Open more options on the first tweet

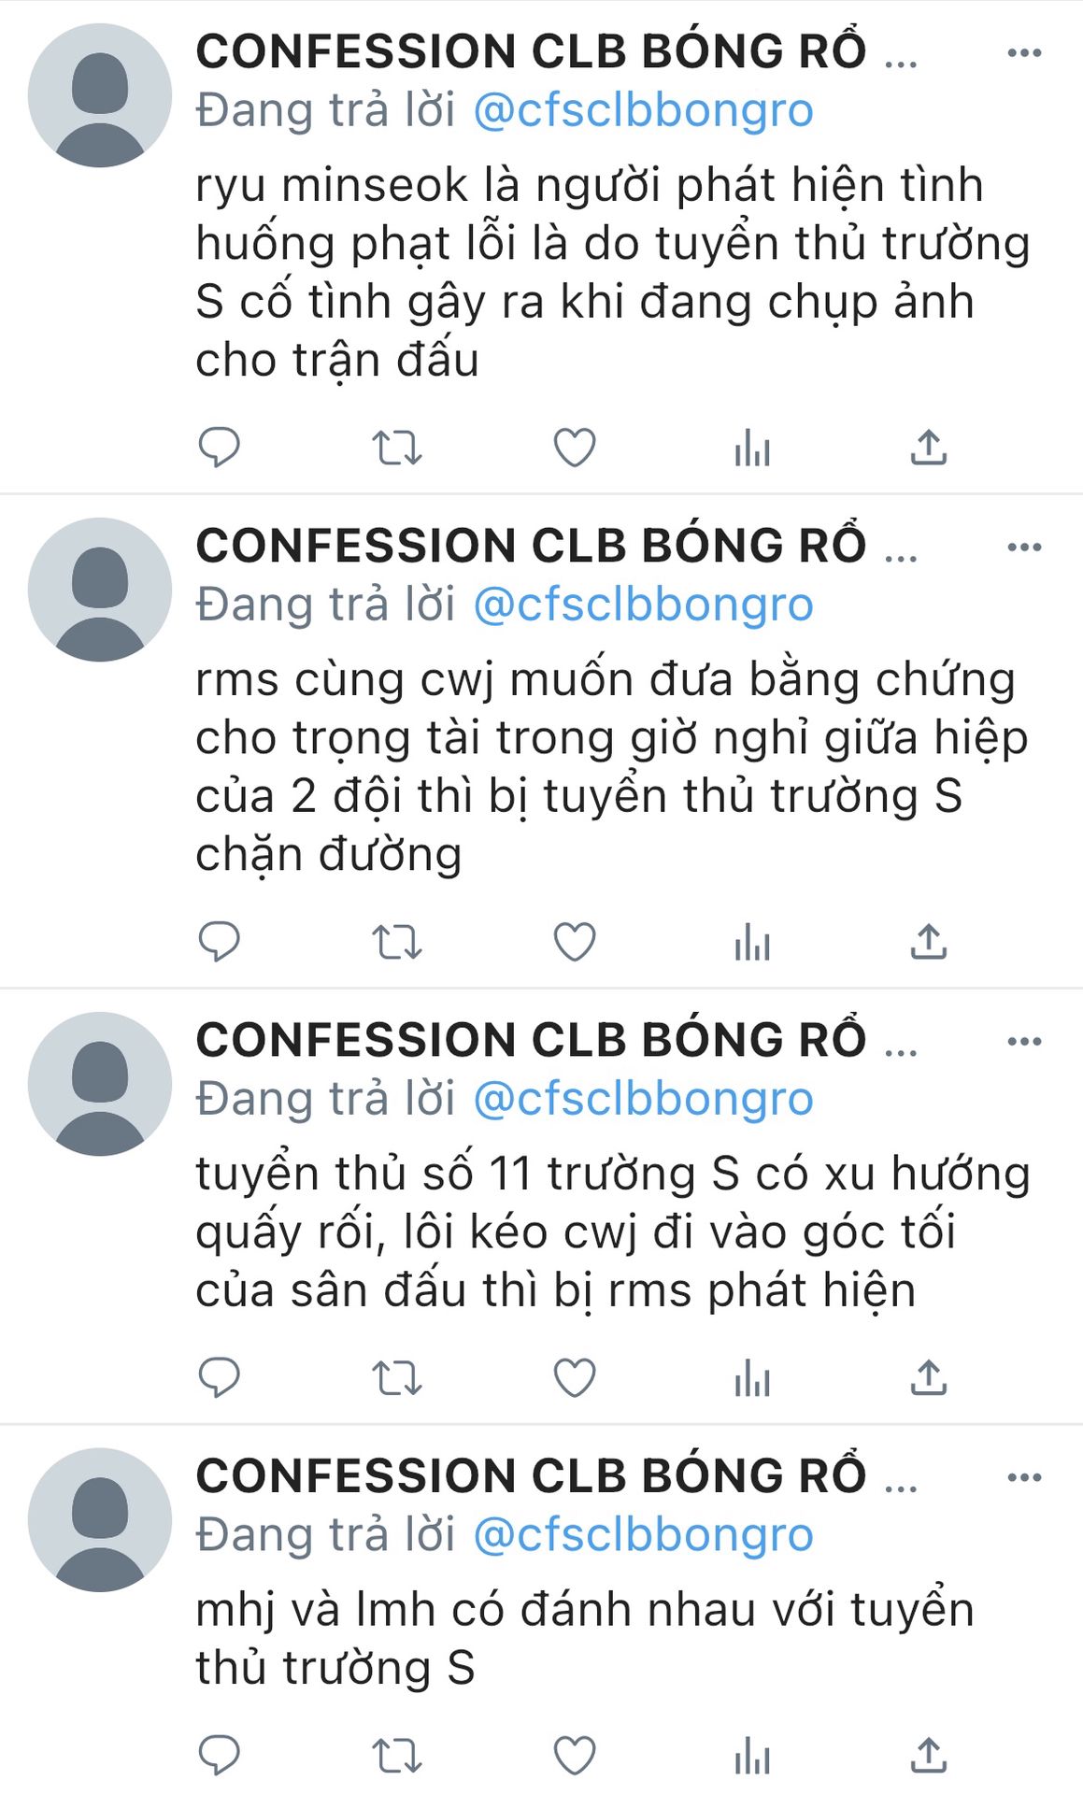point(1024,52)
